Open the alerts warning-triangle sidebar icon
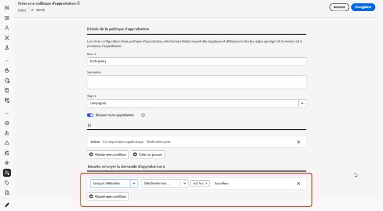This screenshot has width=383, height=211. 7,143
